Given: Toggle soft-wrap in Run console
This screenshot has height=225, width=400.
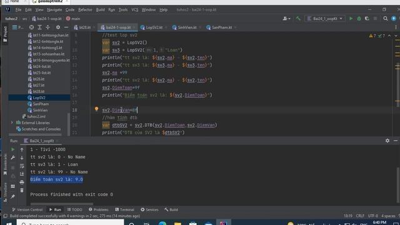Looking at the screenshot, I should 22,166.
